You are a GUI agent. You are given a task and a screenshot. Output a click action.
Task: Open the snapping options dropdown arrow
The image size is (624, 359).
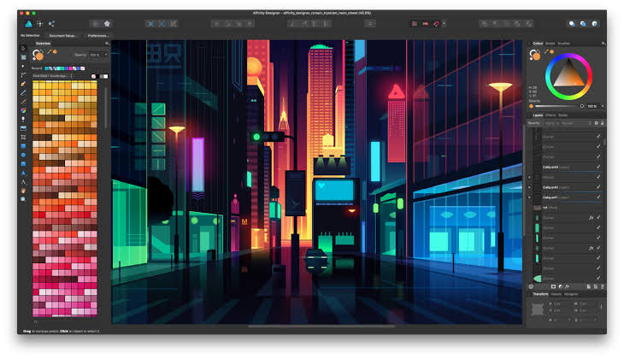click(x=444, y=24)
